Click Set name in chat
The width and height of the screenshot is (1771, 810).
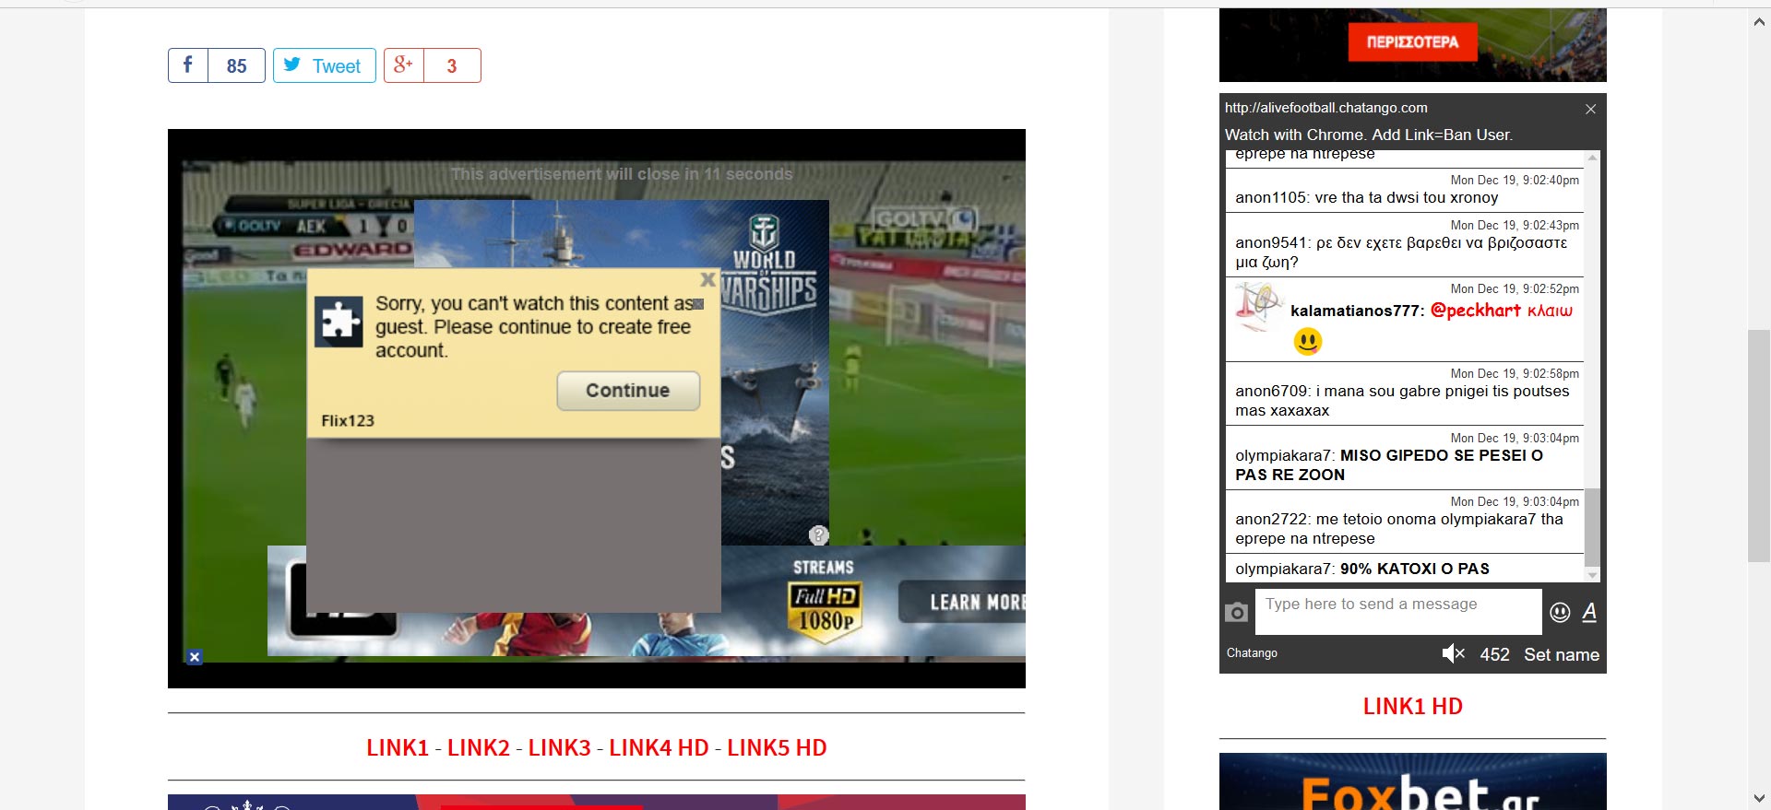[x=1562, y=654]
